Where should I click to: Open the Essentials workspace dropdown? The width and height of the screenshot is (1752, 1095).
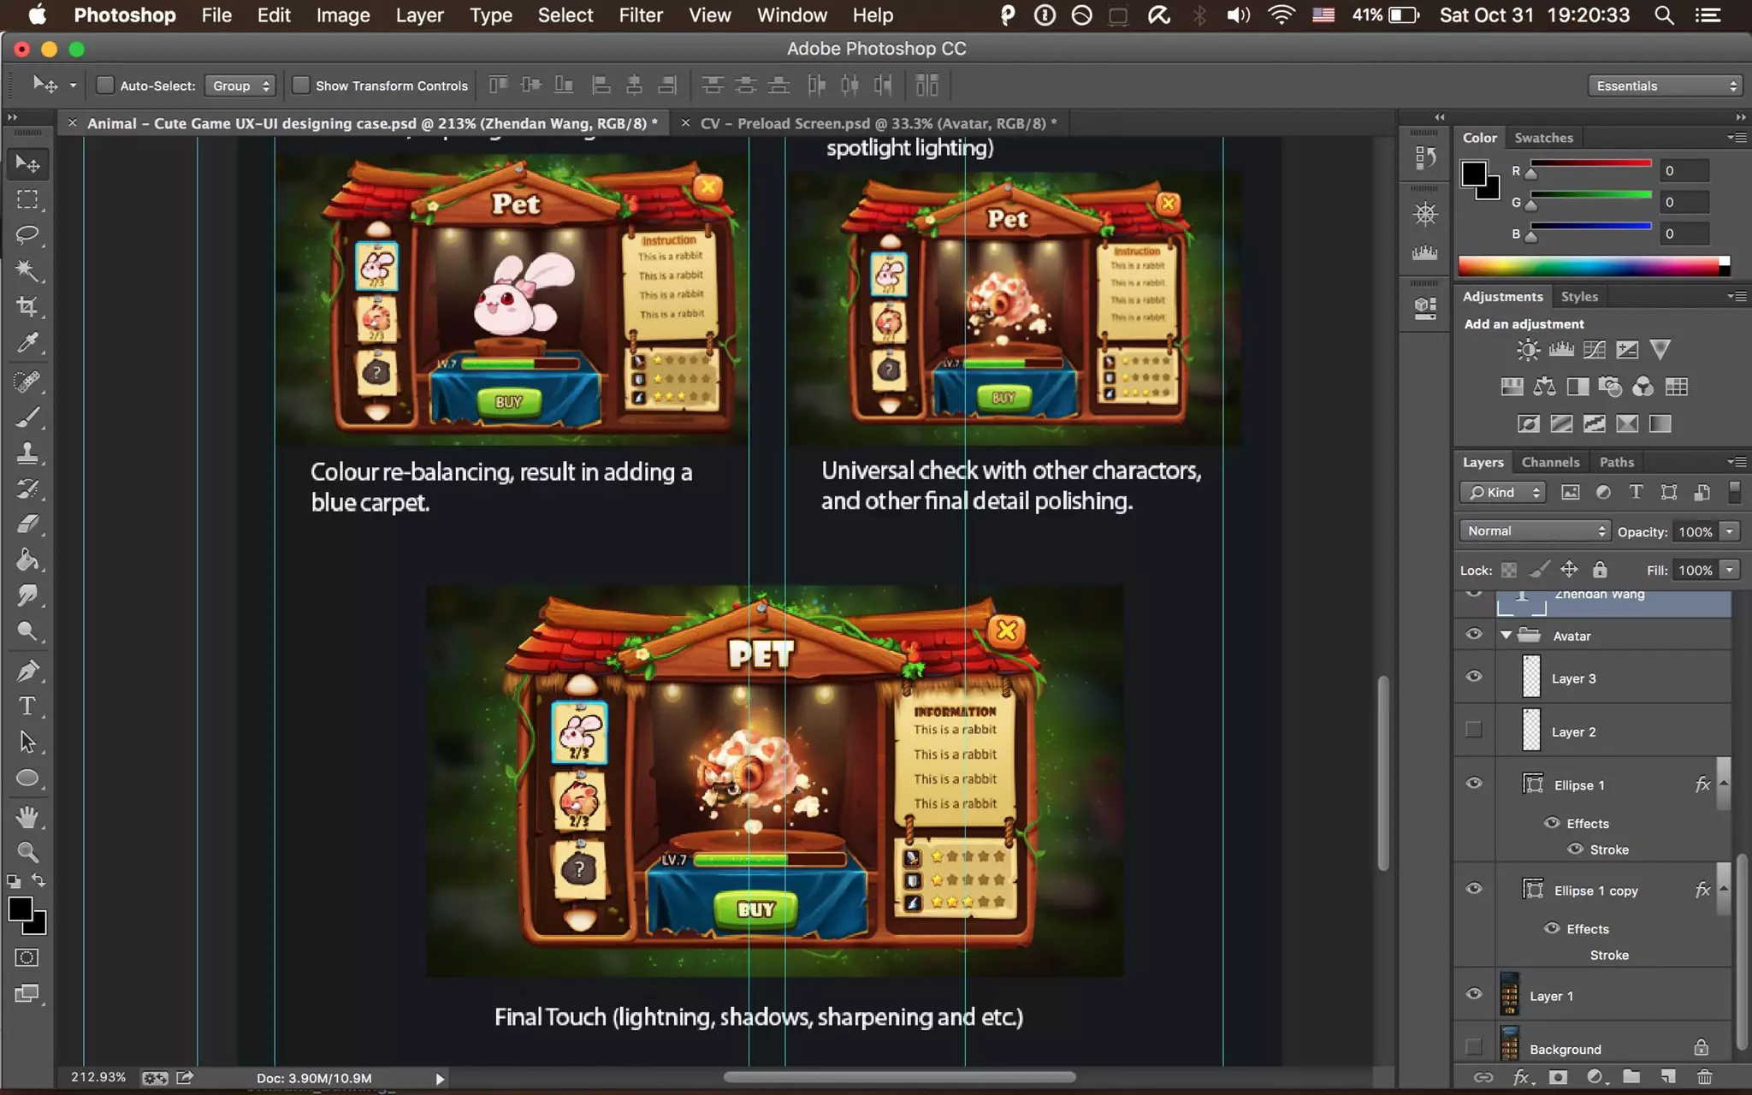click(x=1665, y=86)
